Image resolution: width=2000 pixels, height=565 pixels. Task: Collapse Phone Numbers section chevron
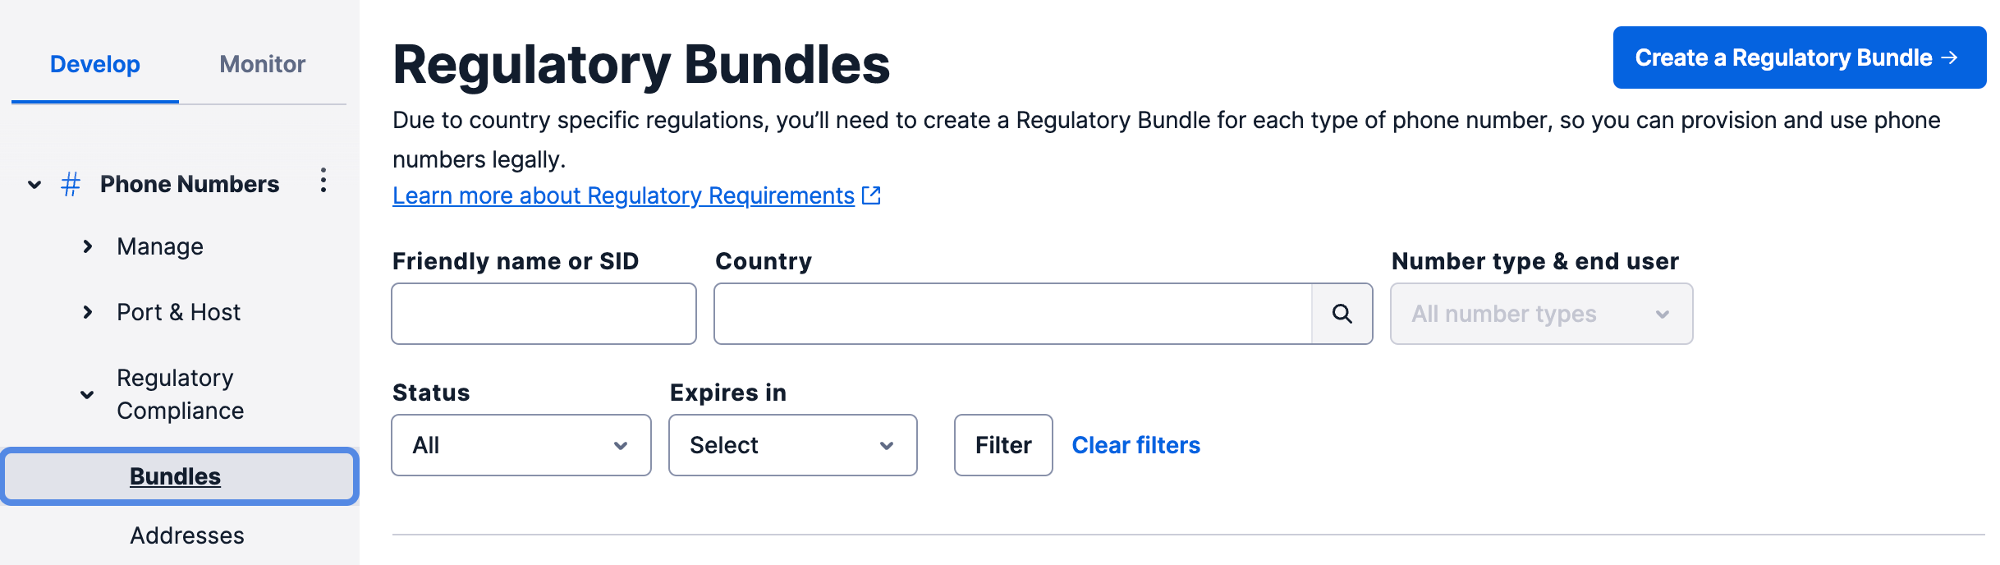pos(34,184)
